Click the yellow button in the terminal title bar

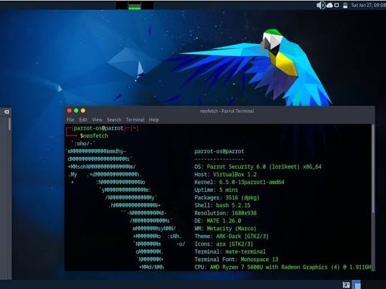(x=83, y=111)
